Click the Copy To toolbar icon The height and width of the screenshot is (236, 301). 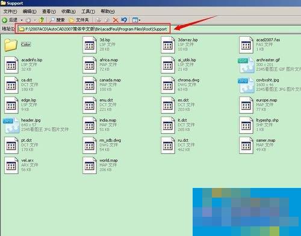click(x=107, y=20)
